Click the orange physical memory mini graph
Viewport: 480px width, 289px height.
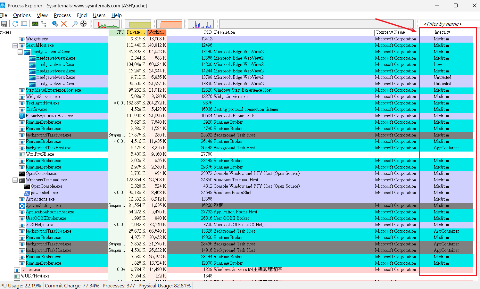pyautogui.click(x=169, y=24)
